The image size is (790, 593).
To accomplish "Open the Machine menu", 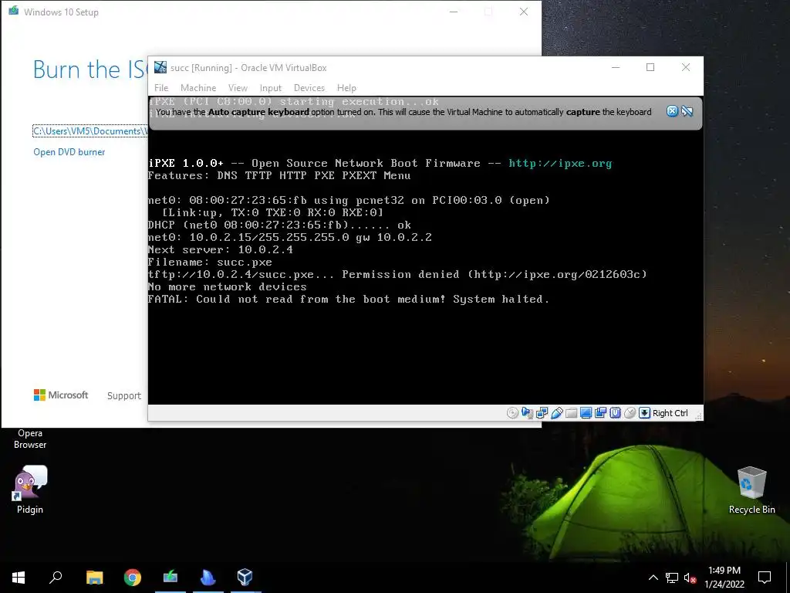I will [198, 88].
